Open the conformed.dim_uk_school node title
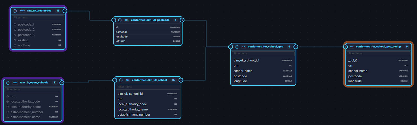Image resolution: width=417 pixels, height=125 pixels. tap(149, 80)
